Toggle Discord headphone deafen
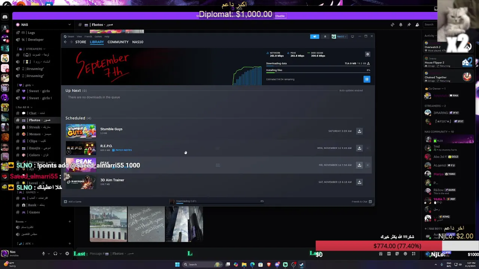The width and height of the screenshot is (479, 269). pyautogui.click(x=55, y=254)
